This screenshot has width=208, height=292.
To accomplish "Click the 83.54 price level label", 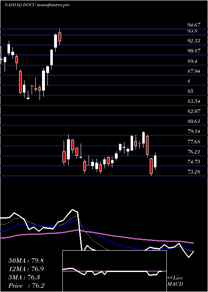I will click(194, 101).
